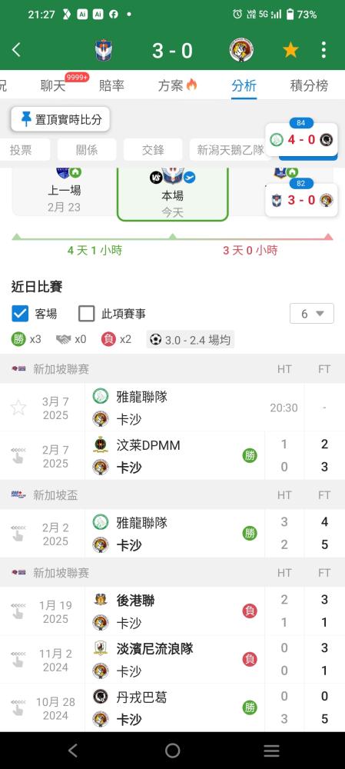Open the three-dot overflow menu

click(x=323, y=50)
